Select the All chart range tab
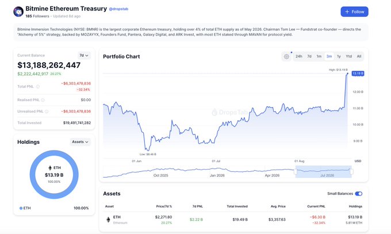This screenshot has height=234, width=391. point(359,56)
